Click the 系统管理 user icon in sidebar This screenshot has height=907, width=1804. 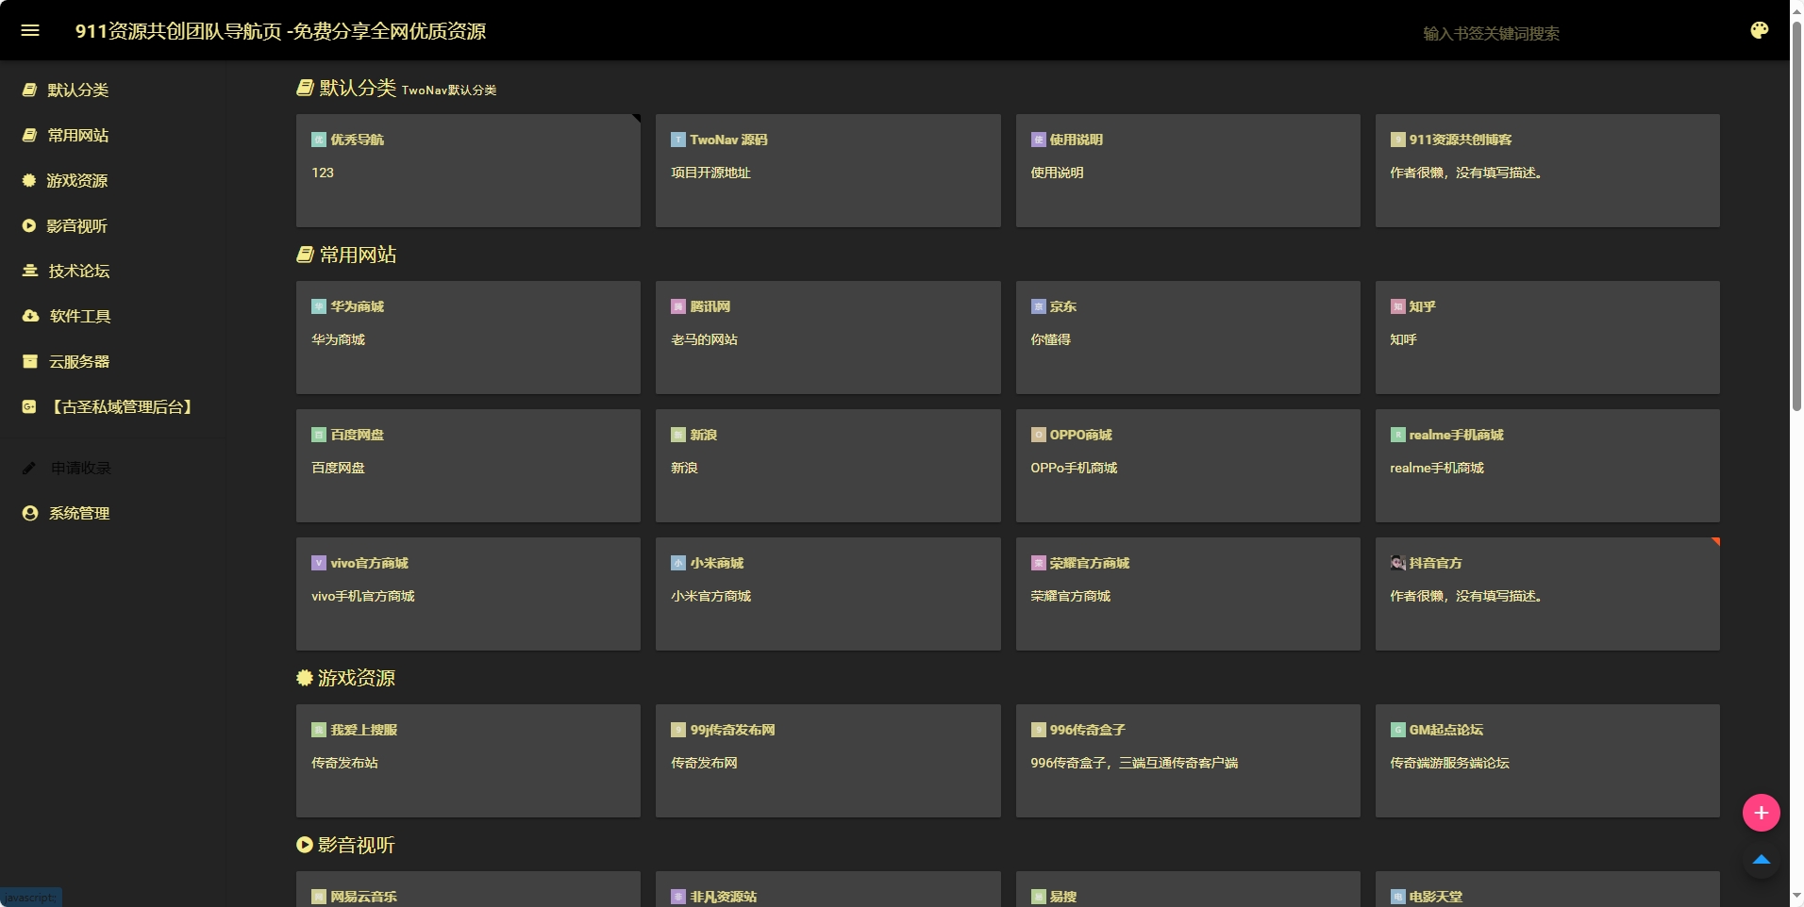[x=30, y=513]
